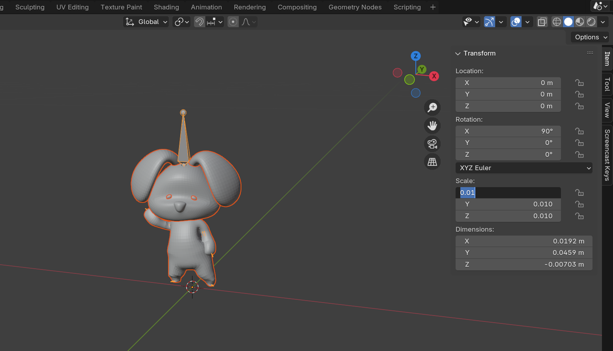Select solid viewport shading
This screenshot has height=351, width=613.
point(568,22)
